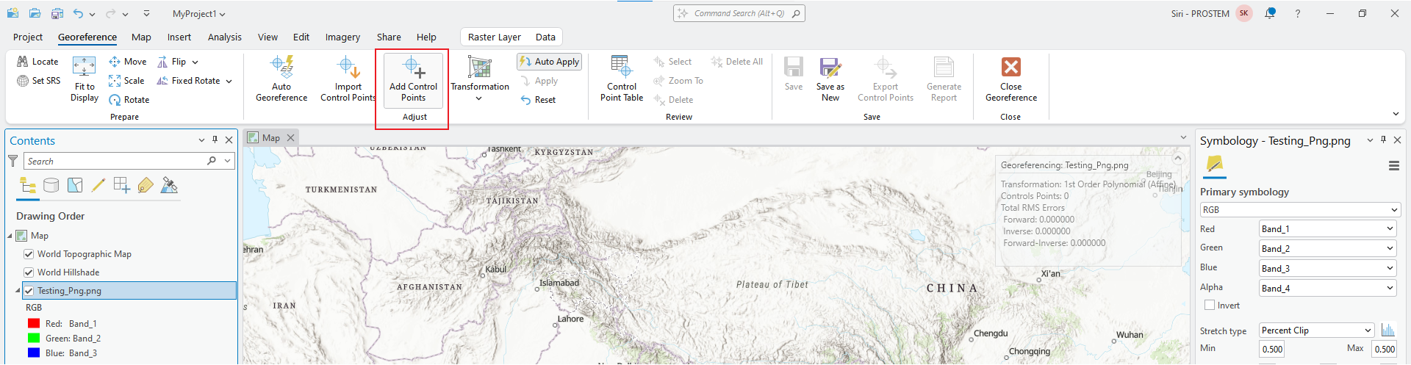The image size is (1411, 365).
Task: Click the Undo arrow
Action: 78,13
